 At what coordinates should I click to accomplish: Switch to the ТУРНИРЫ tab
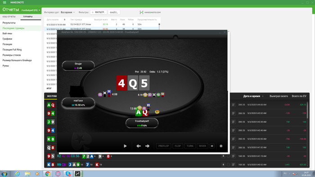coord(28,17)
